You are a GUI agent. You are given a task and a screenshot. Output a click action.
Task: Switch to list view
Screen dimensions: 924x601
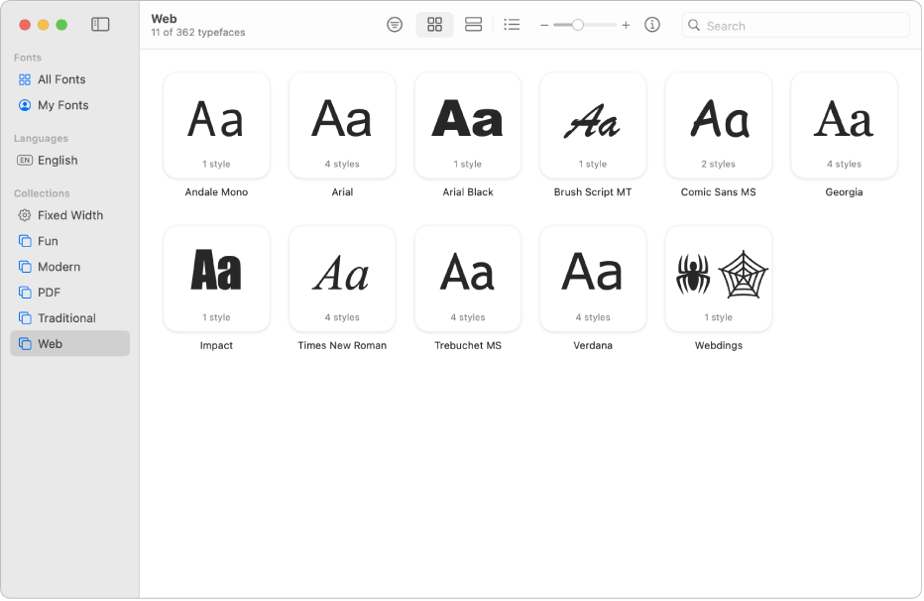tap(513, 25)
